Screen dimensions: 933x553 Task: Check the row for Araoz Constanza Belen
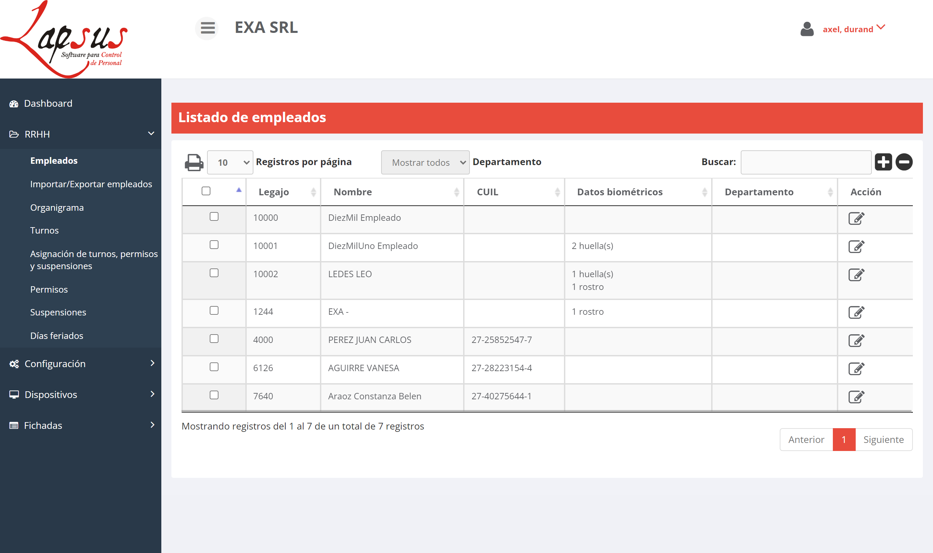(x=214, y=395)
